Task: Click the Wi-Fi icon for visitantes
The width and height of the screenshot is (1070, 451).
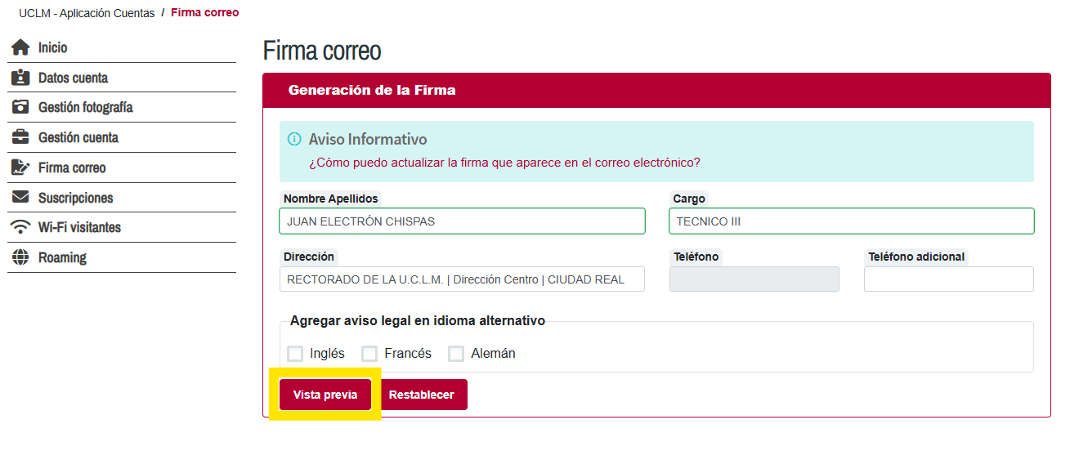Action: click(20, 227)
